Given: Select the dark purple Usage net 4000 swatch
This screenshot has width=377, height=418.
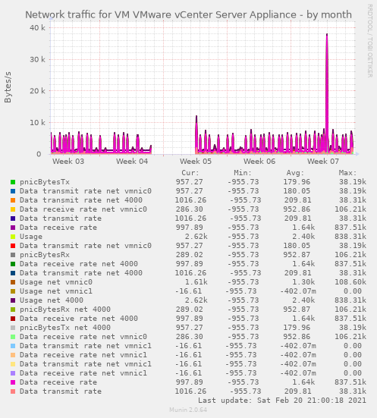Looking at the screenshot, I should coord(13,300).
